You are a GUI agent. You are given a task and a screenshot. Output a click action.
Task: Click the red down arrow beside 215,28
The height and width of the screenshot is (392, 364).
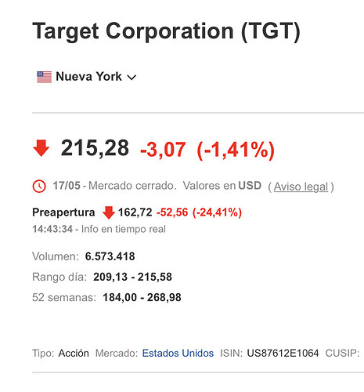[x=41, y=148]
